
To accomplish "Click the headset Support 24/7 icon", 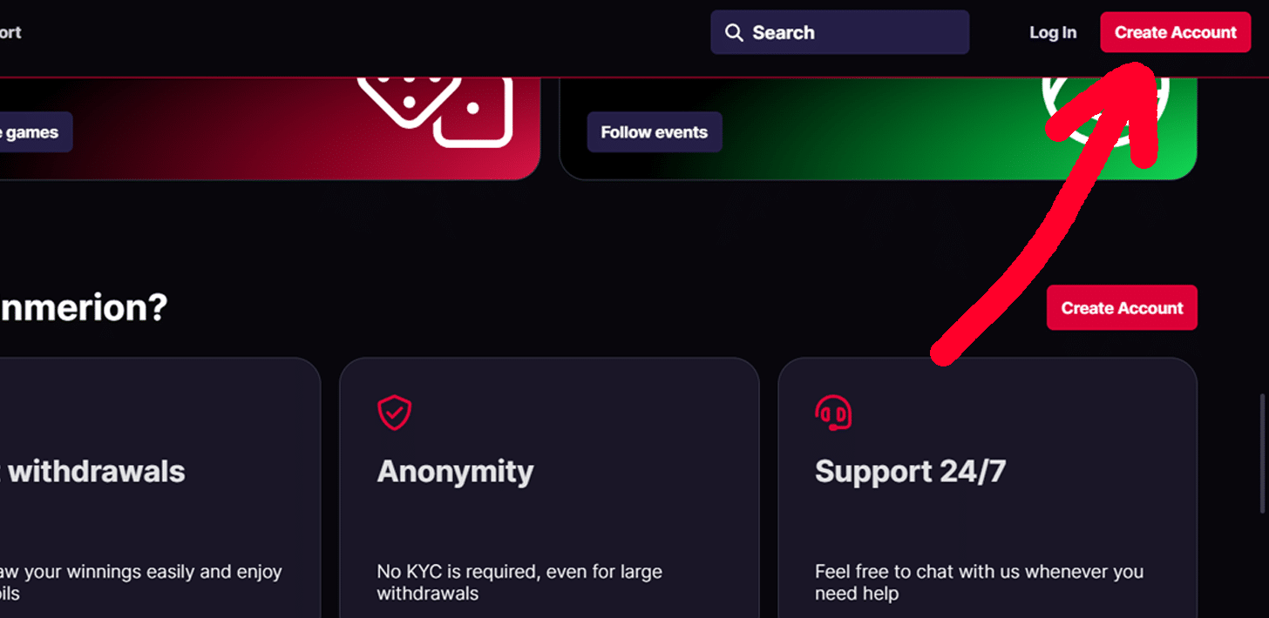I will pyautogui.click(x=833, y=413).
